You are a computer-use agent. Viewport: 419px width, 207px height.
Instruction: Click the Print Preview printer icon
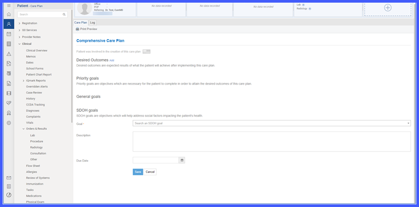[x=78, y=29]
